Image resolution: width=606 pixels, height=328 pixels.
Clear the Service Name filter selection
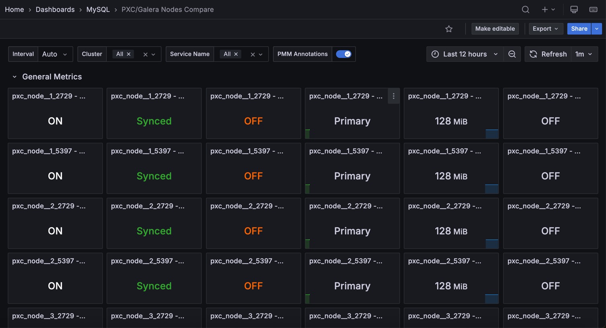253,55
